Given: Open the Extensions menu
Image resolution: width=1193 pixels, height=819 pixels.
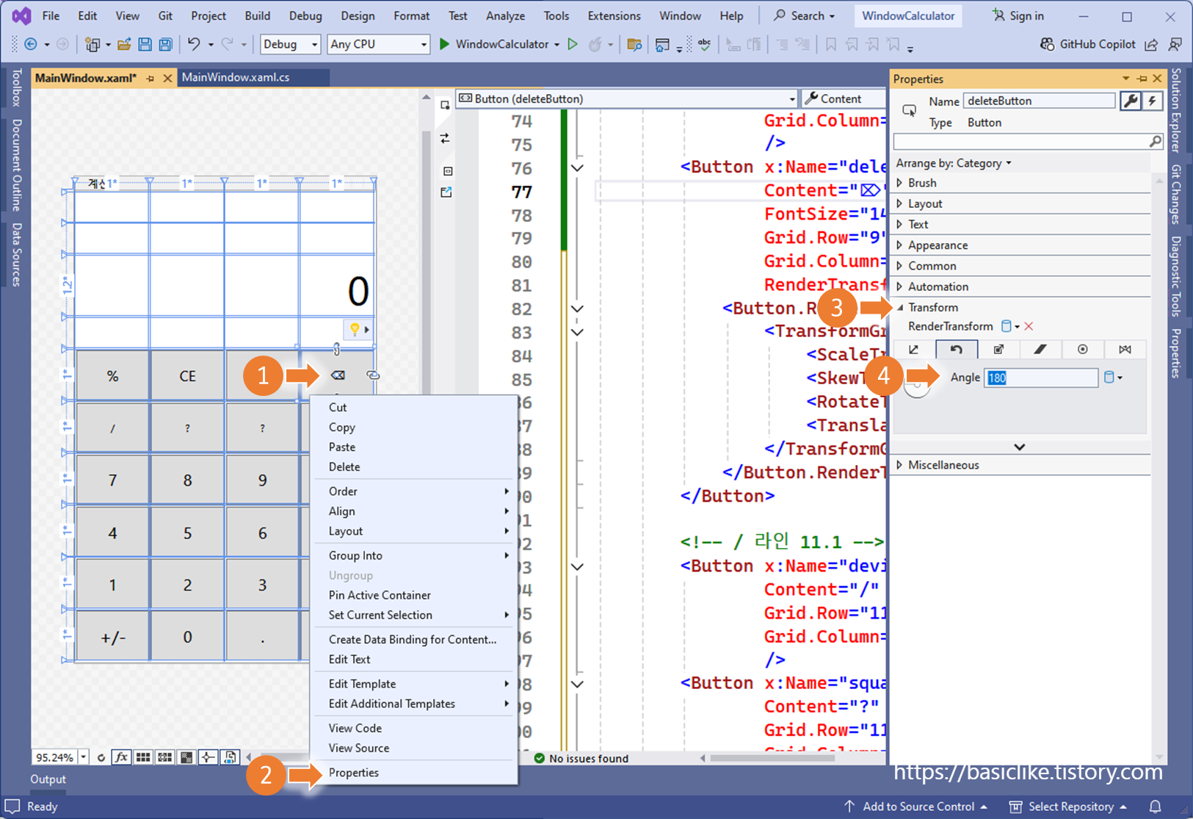Looking at the screenshot, I should 614,15.
